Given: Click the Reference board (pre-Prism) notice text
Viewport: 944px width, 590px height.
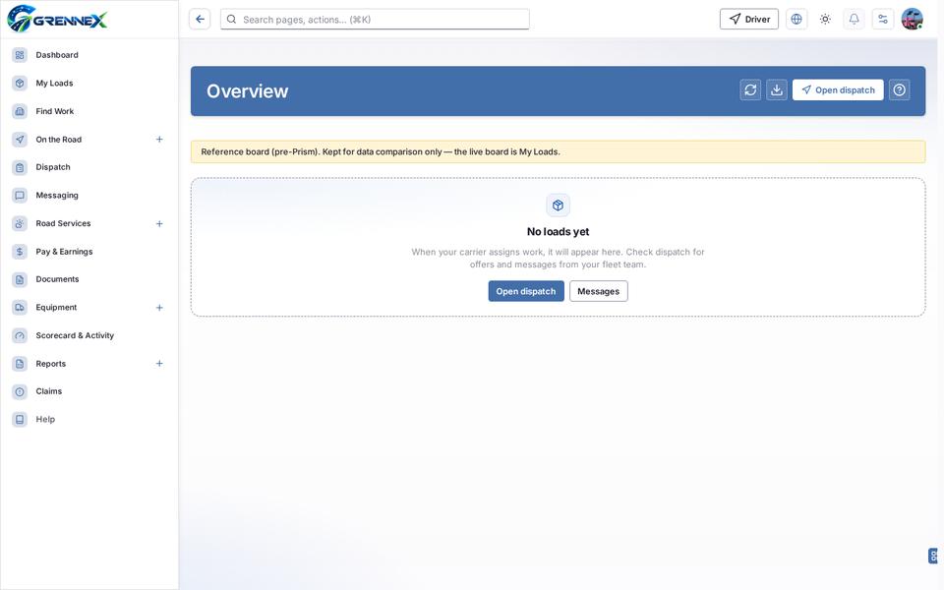Looking at the screenshot, I should click(x=381, y=151).
